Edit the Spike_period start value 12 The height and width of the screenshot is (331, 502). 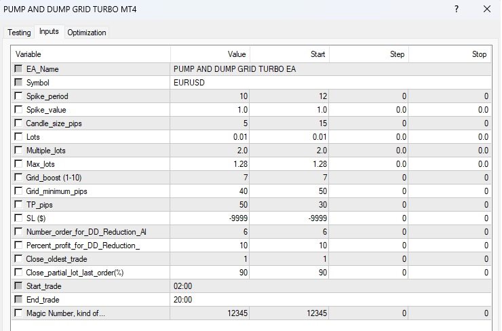[x=289, y=96]
